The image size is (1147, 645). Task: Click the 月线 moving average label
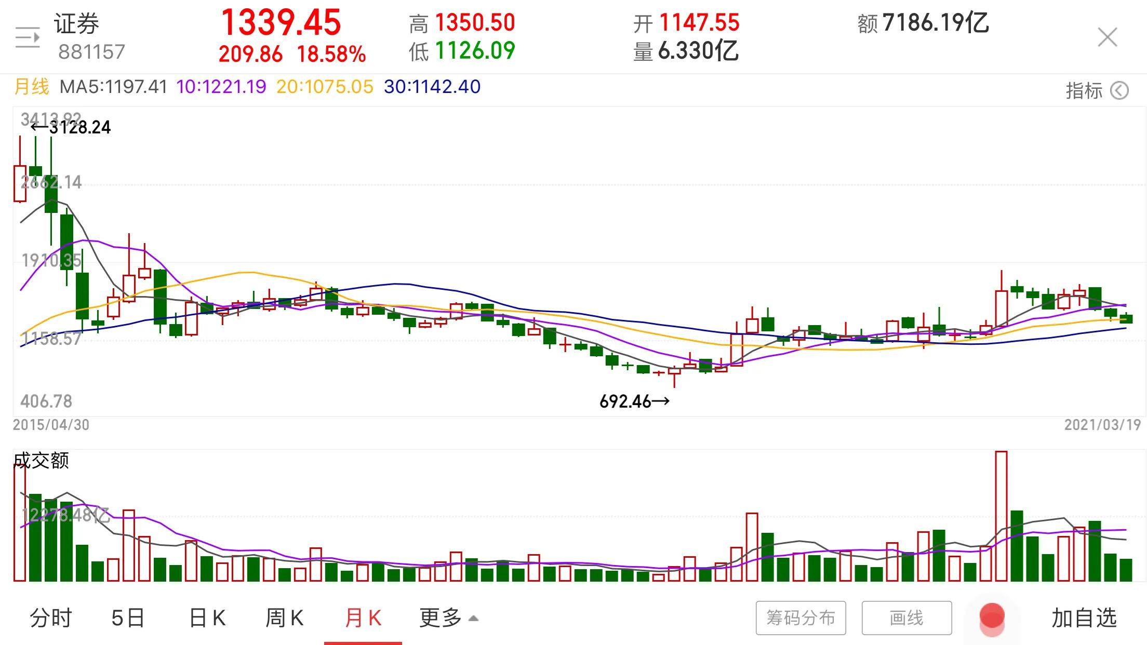(31, 87)
